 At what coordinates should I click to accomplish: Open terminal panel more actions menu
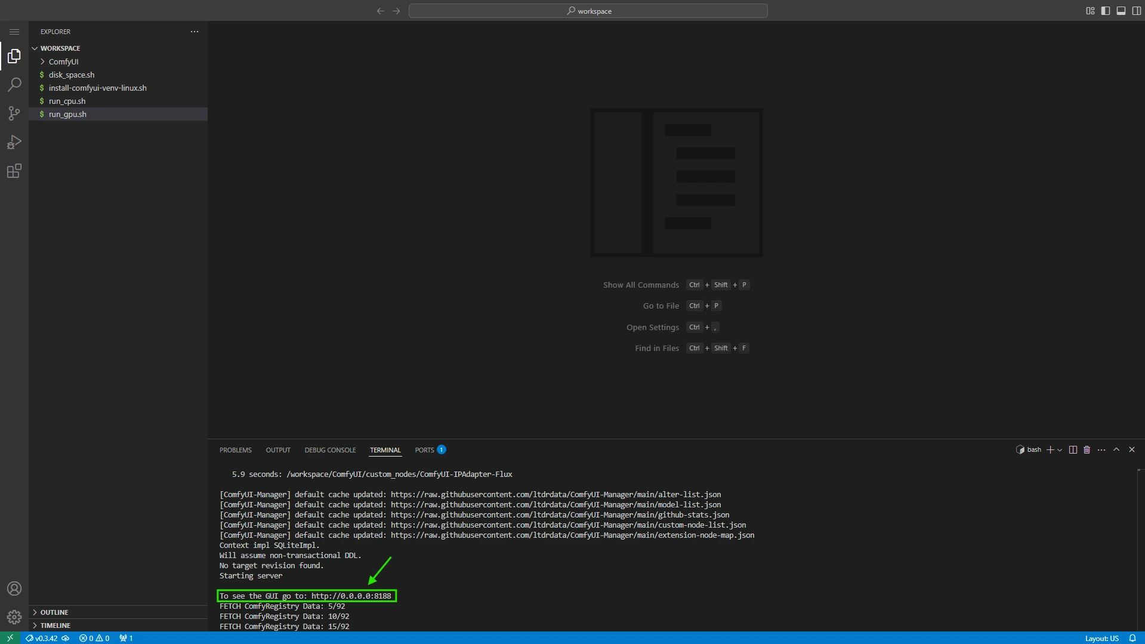pyautogui.click(x=1101, y=450)
